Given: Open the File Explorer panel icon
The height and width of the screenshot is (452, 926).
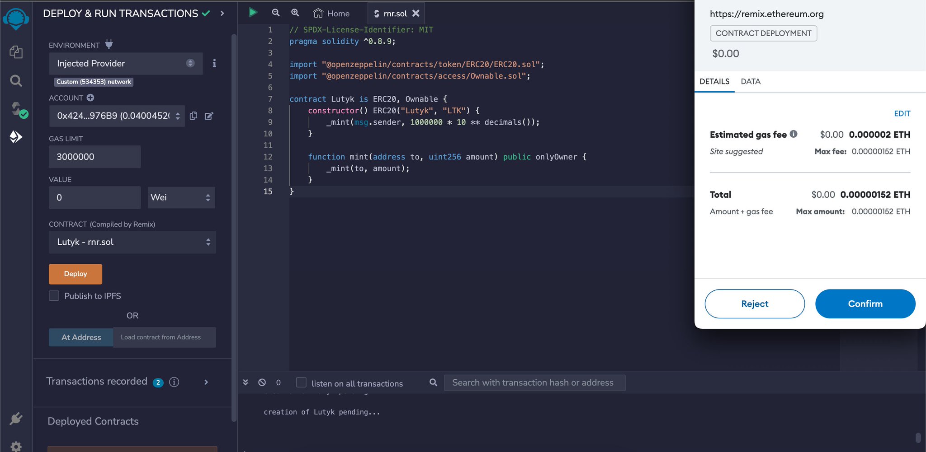Looking at the screenshot, I should point(16,52).
